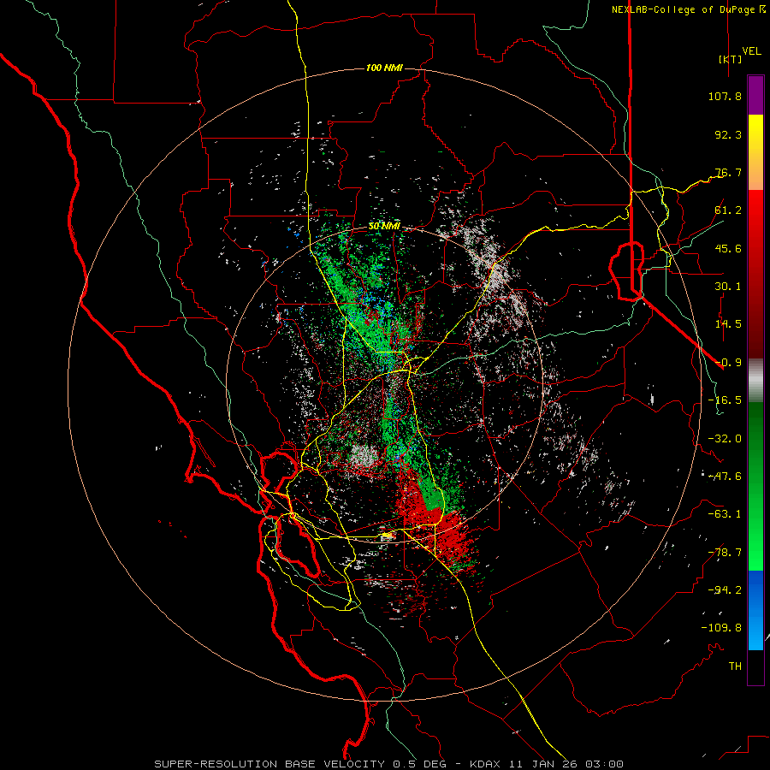Click the -47.6 velocity scale value
This screenshot has height=770, width=770.
725,477
